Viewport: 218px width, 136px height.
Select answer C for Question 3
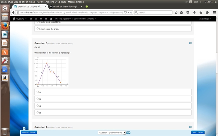[x=38, y=106]
